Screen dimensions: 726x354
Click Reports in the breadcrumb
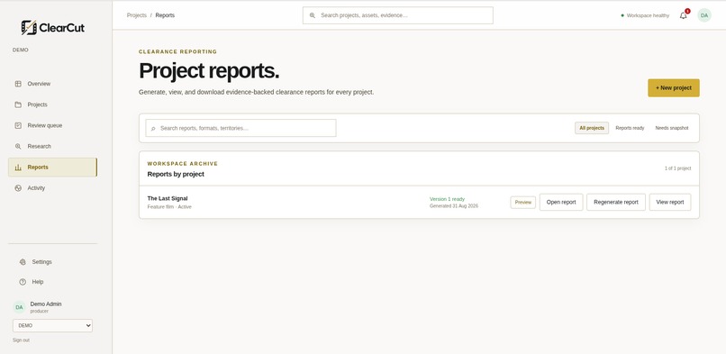(165, 15)
